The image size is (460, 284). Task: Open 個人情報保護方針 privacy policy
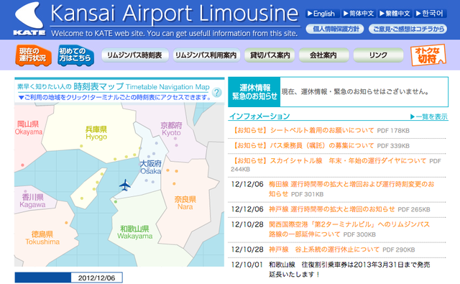(335, 29)
